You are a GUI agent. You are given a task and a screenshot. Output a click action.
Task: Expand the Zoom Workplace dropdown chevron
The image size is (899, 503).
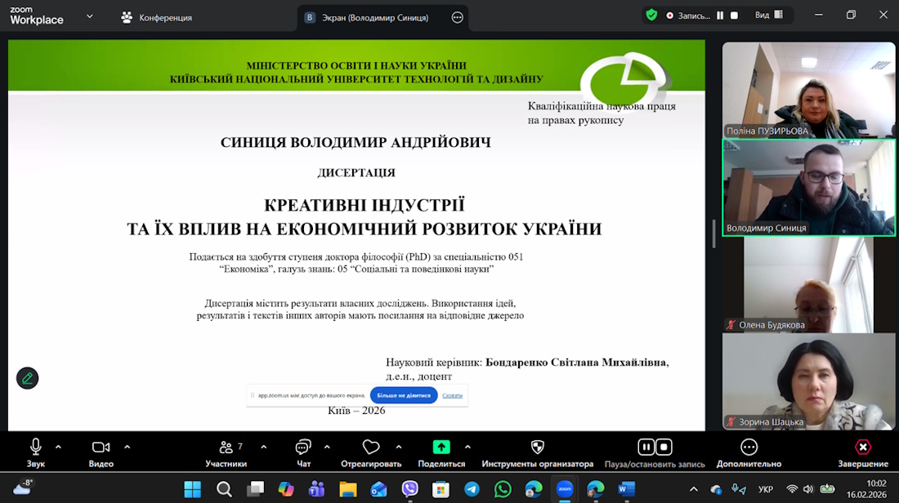[90, 16]
